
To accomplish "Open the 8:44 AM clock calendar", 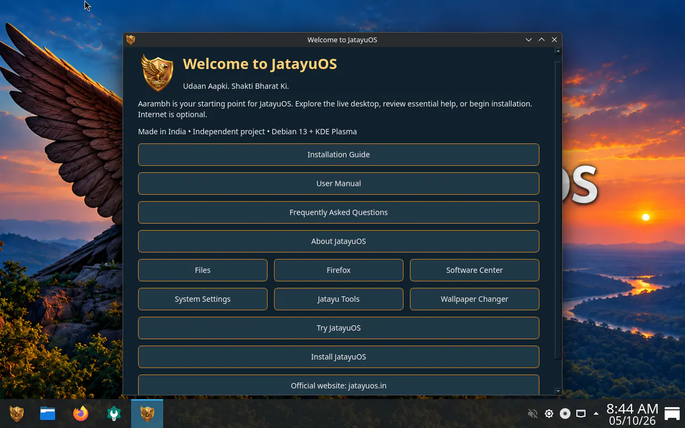I will click(633, 414).
